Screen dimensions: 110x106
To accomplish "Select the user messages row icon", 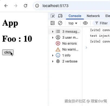I will pyautogui.click(x=58, y=37).
